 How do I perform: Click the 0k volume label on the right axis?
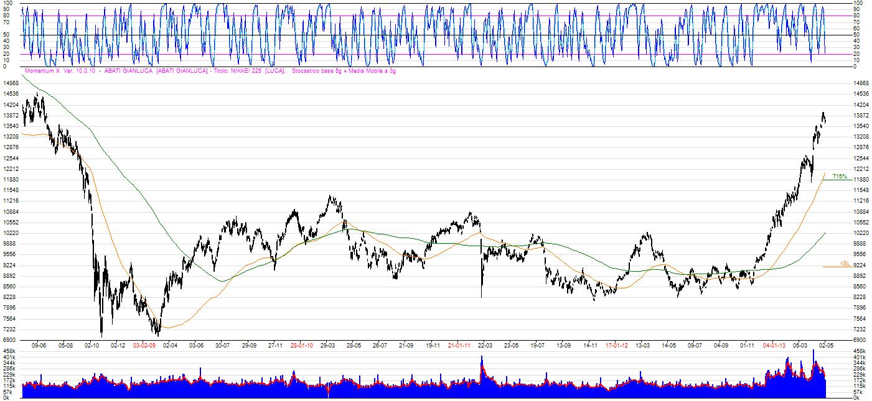pos(856,399)
